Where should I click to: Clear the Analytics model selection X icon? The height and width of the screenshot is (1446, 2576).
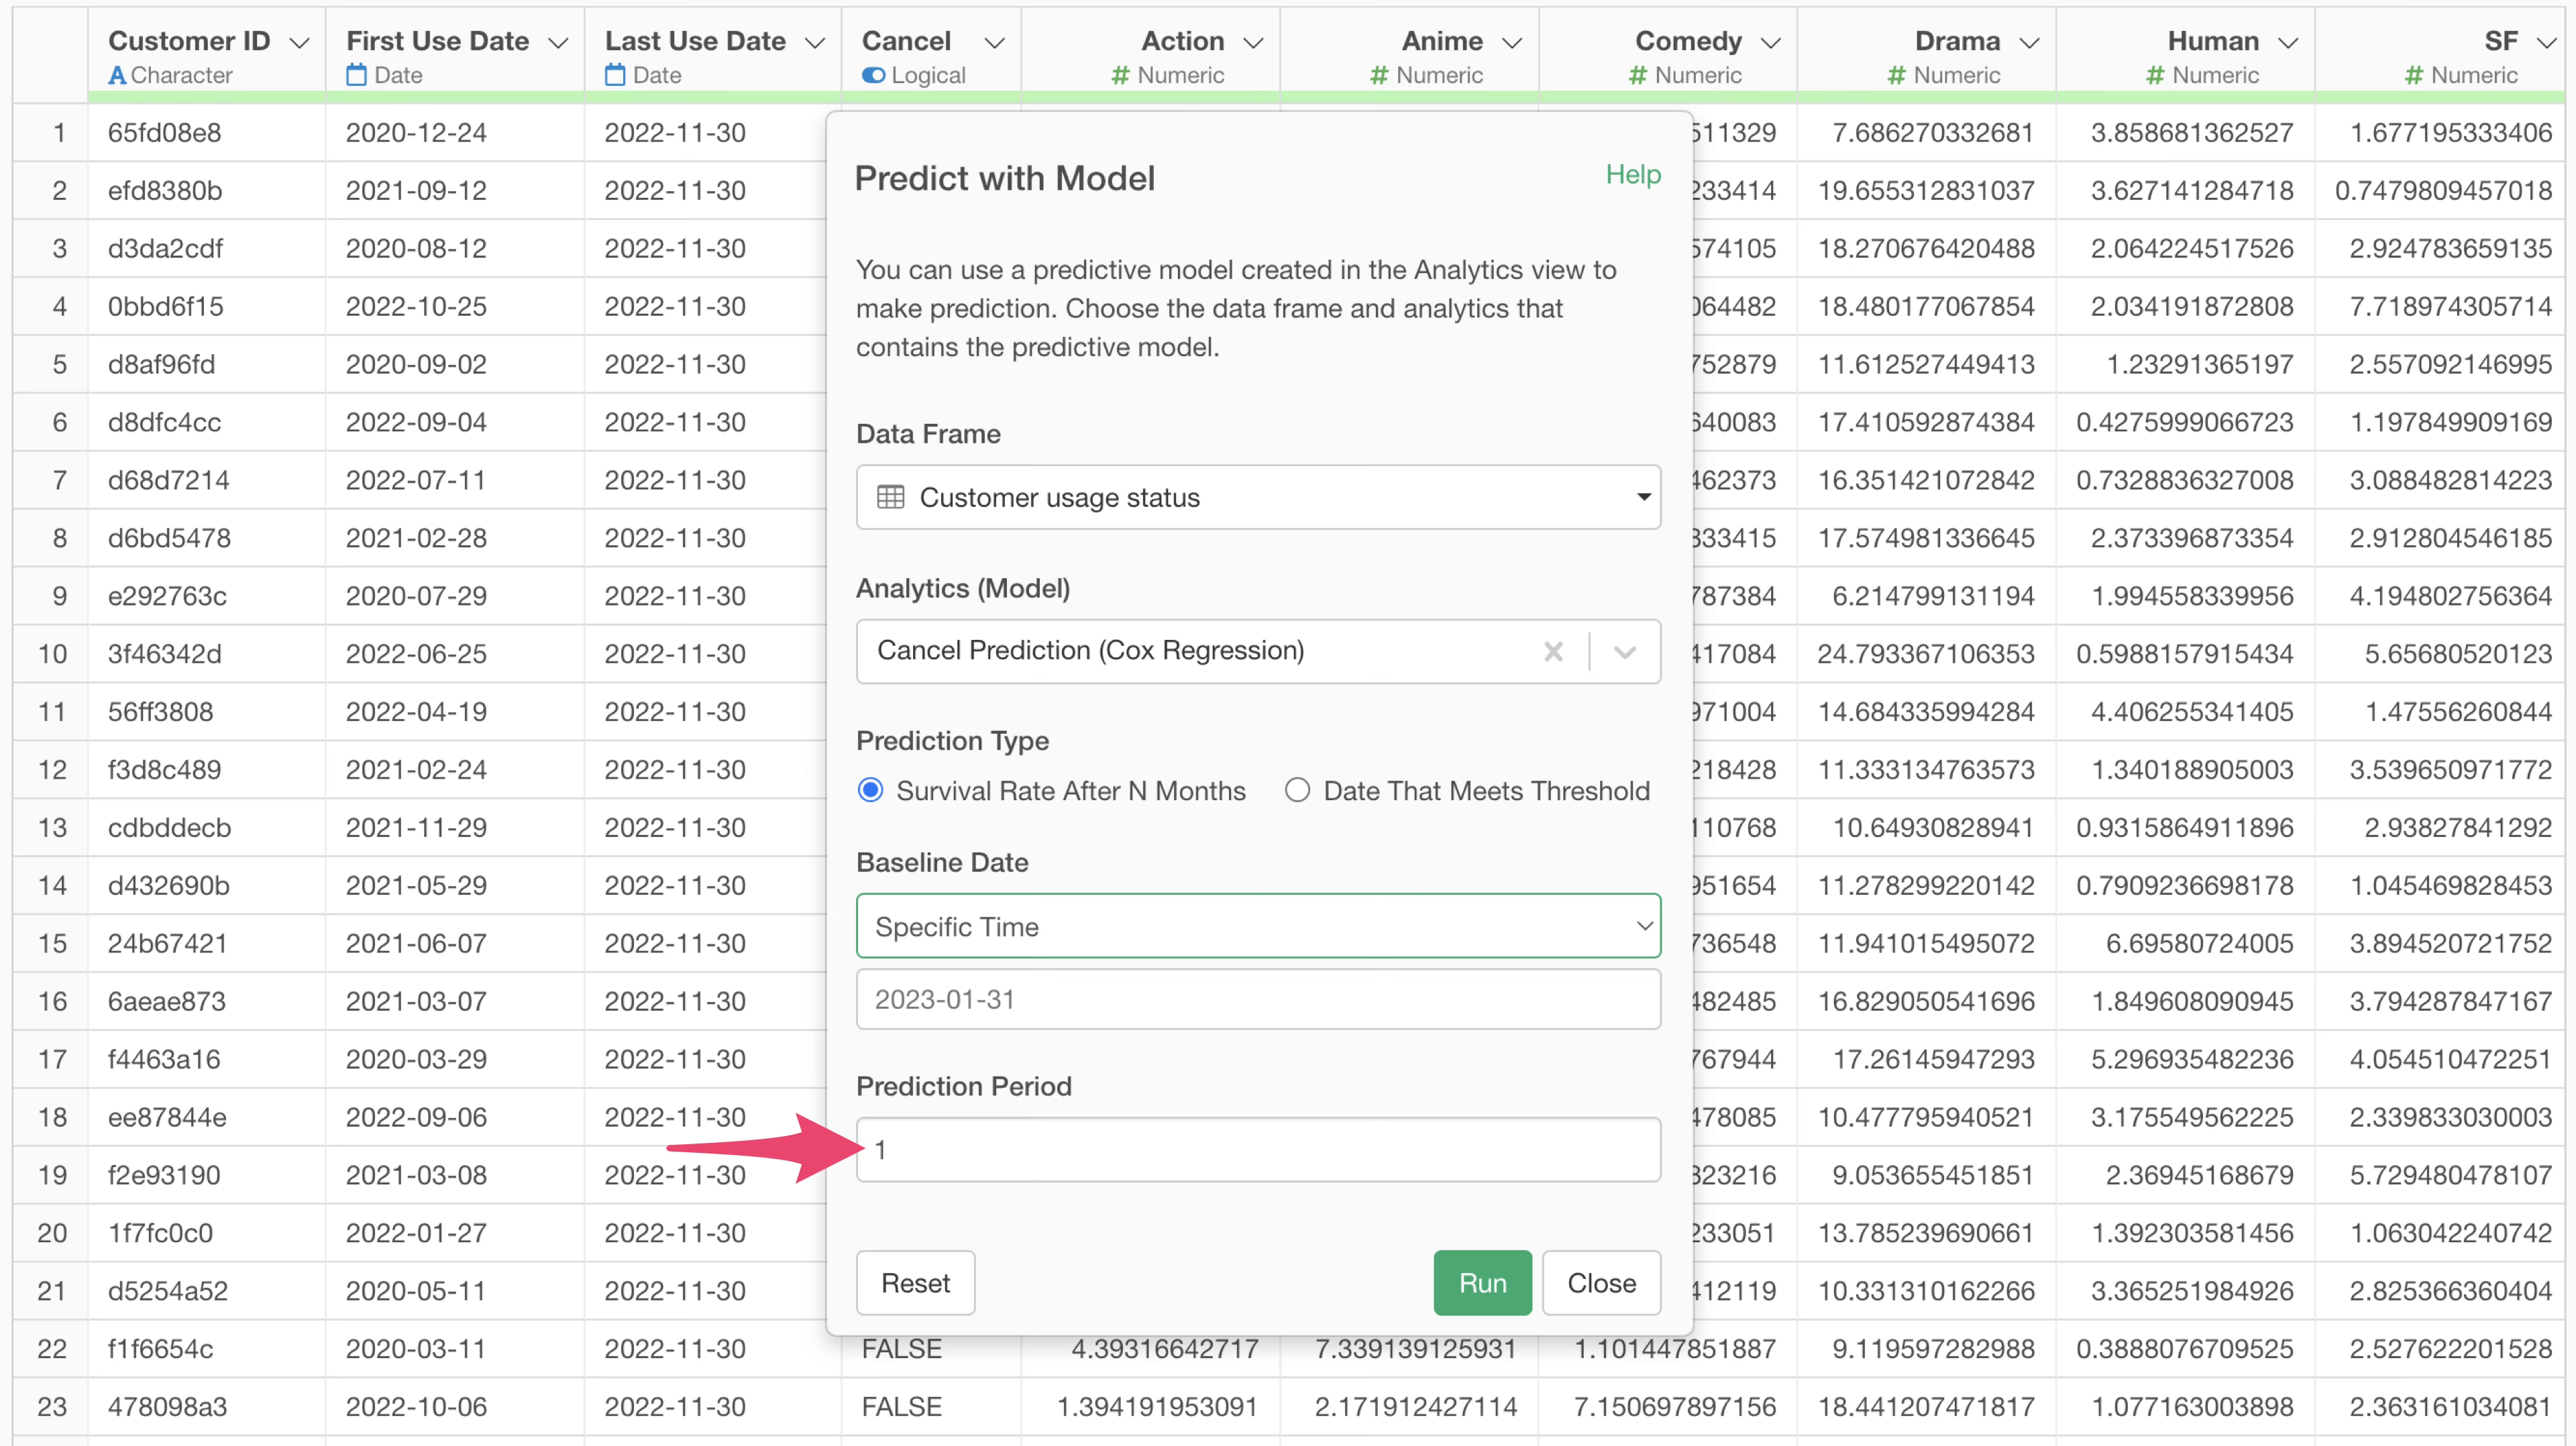coord(1552,652)
